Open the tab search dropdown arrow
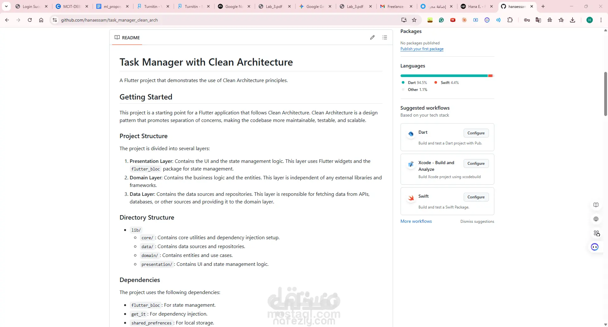The height and width of the screenshot is (327, 608). [x=6, y=6]
